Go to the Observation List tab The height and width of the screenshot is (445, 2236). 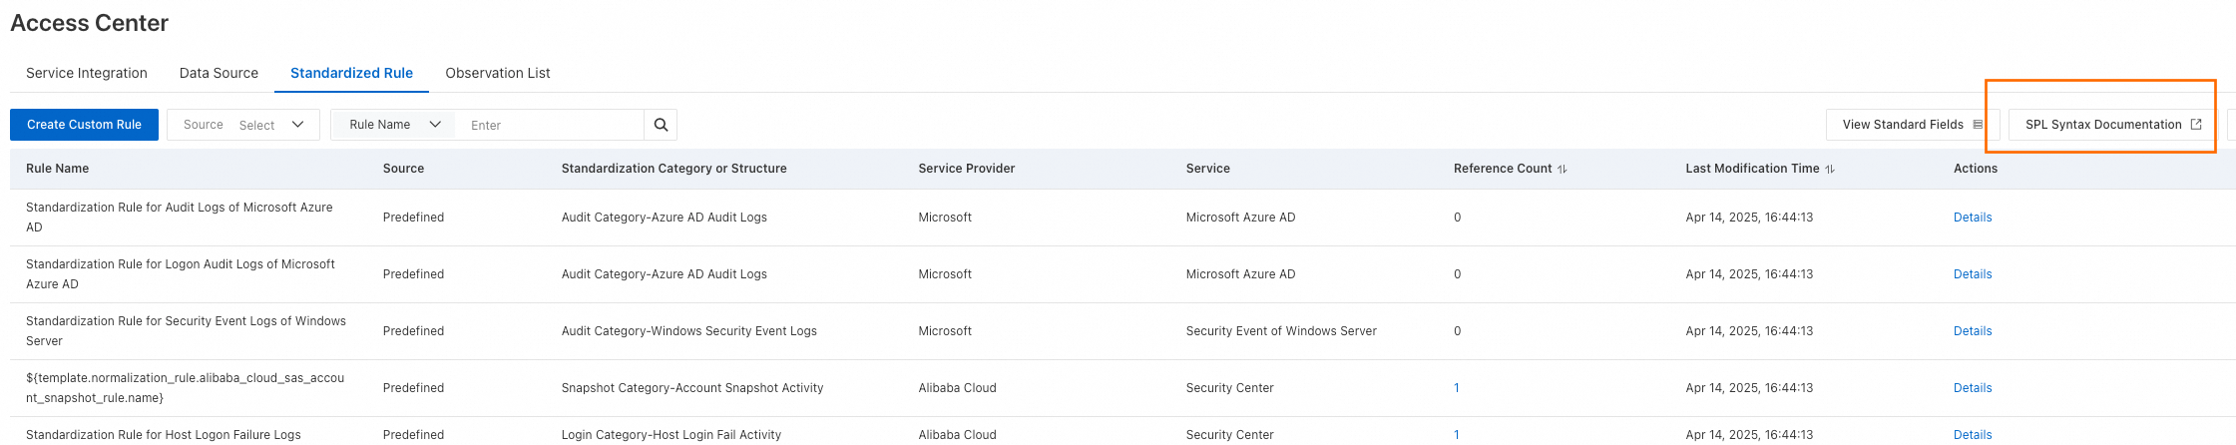(498, 73)
